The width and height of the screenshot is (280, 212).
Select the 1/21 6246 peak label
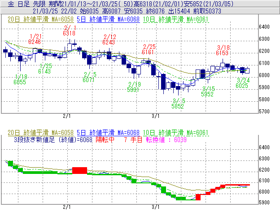[x=35, y=39]
